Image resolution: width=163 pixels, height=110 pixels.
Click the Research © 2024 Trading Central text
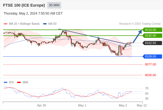(x=140, y=24)
